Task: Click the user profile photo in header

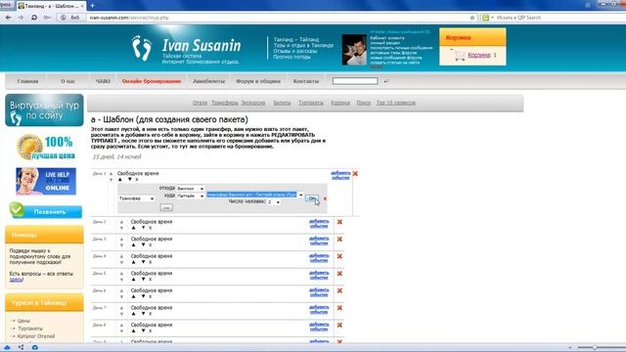Action: [354, 50]
